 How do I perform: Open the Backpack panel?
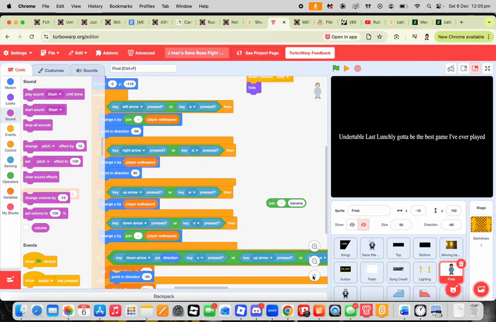tap(164, 296)
